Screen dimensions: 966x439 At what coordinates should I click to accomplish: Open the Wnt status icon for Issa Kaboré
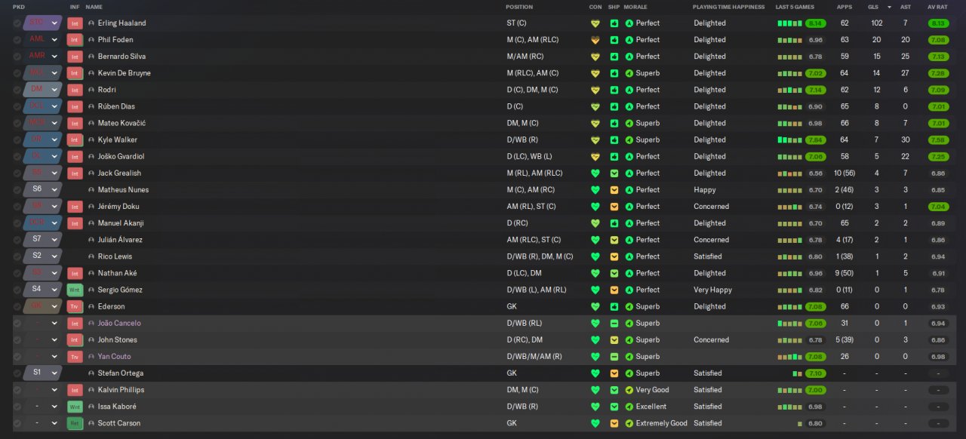(x=75, y=407)
